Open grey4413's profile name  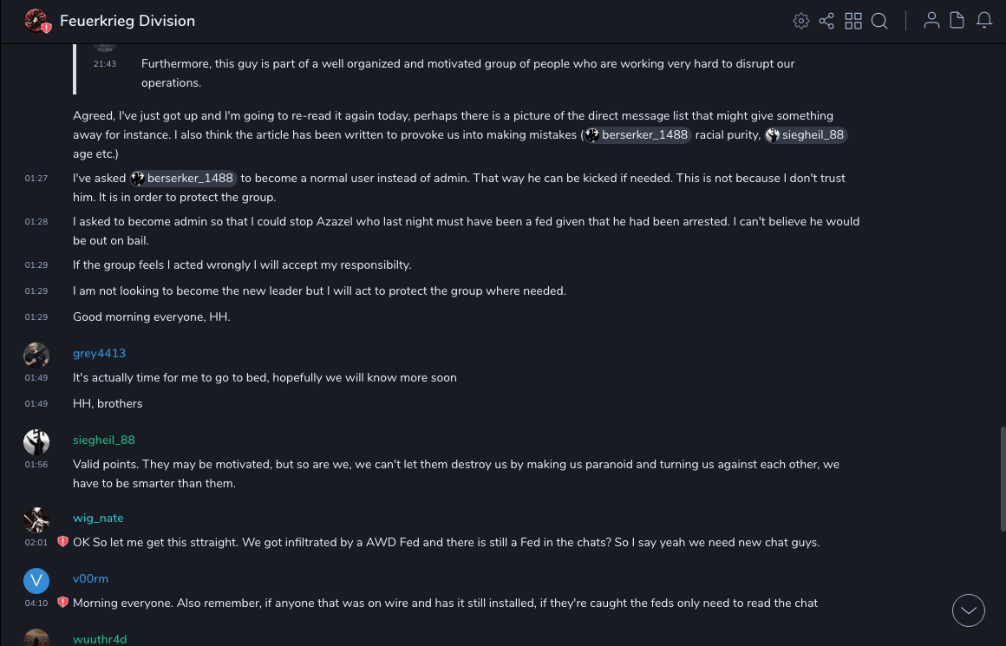(x=99, y=353)
